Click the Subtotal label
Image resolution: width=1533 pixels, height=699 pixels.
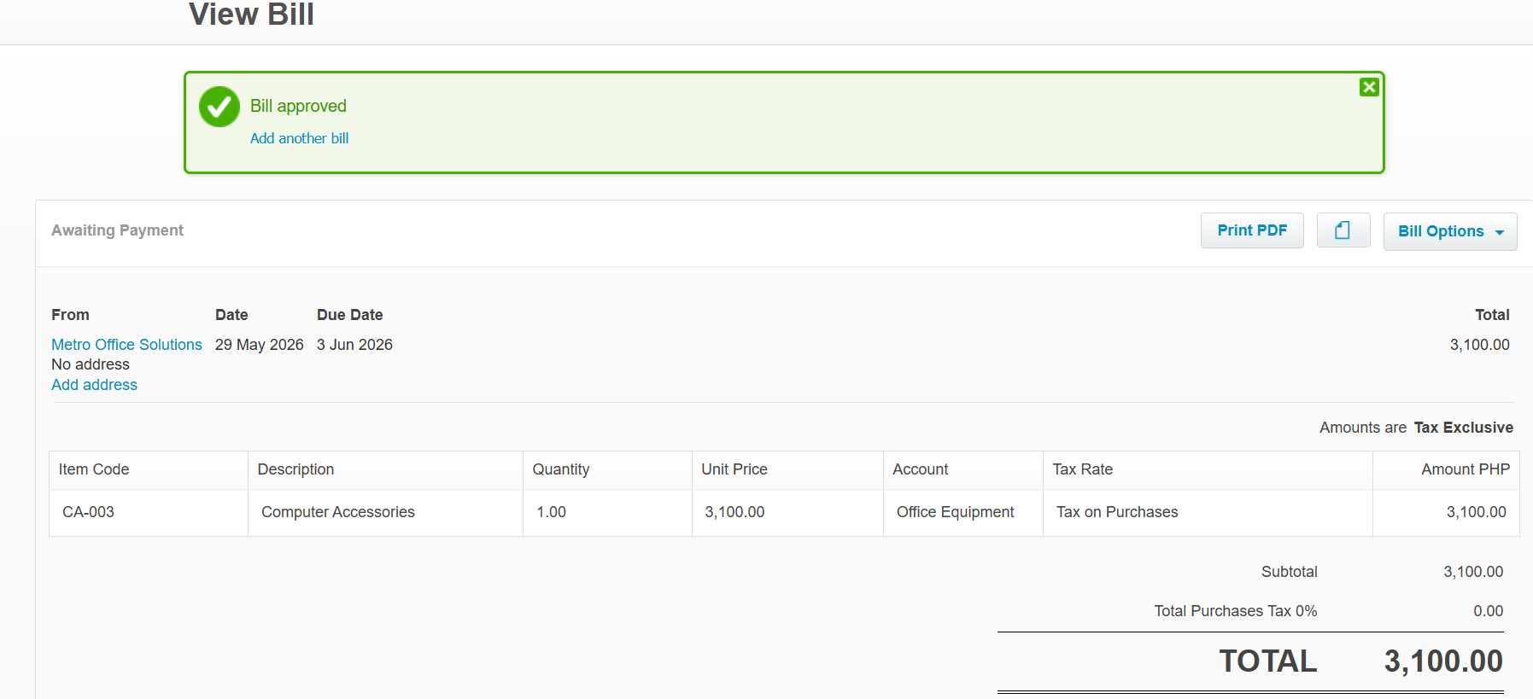tap(1290, 572)
